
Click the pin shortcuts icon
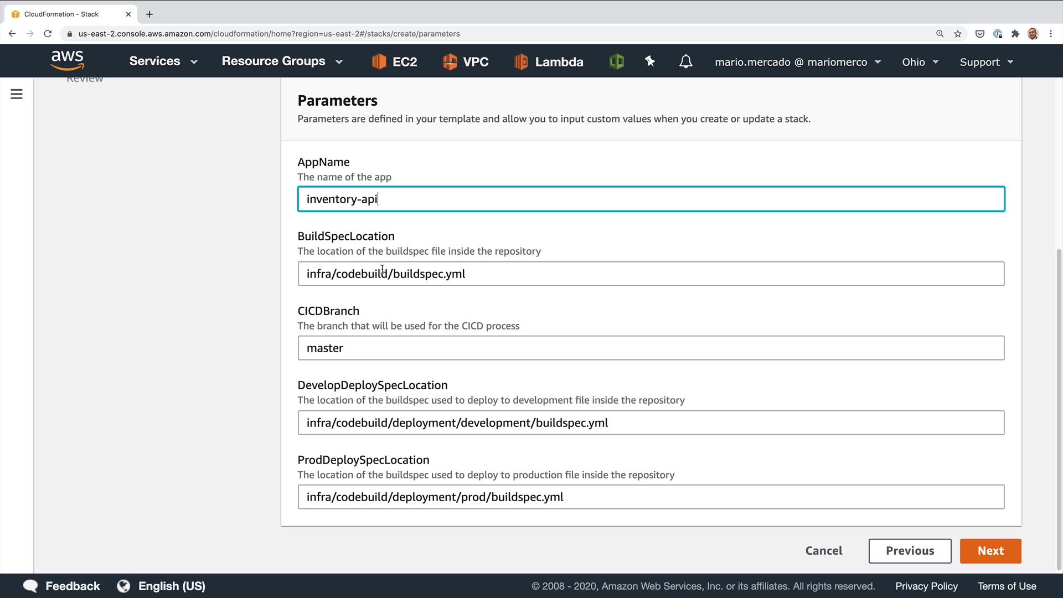pyautogui.click(x=650, y=61)
